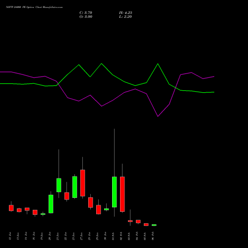This screenshot has height=248, width=248.
Task: Click the open value 'O: 3.00'
Action: [x=86, y=17]
